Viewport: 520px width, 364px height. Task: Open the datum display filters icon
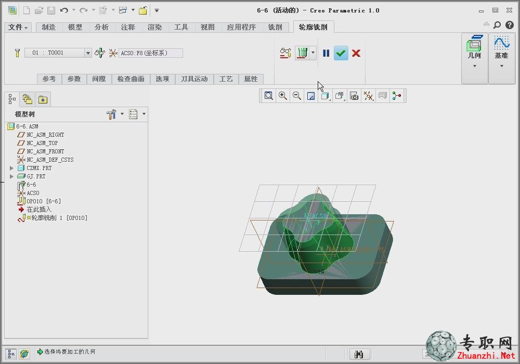pyautogui.click(x=369, y=96)
